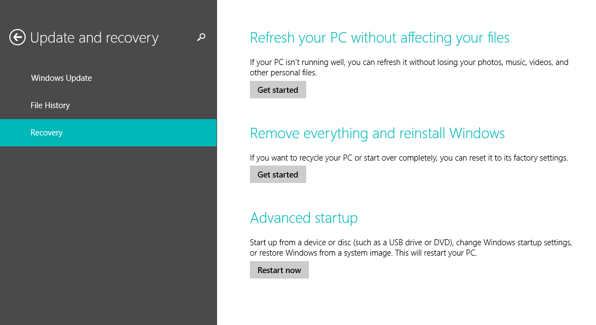Image resolution: width=596 pixels, height=325 pixels.
Task: Click Get started under Remove everything
Action: (x=278, y=174)
